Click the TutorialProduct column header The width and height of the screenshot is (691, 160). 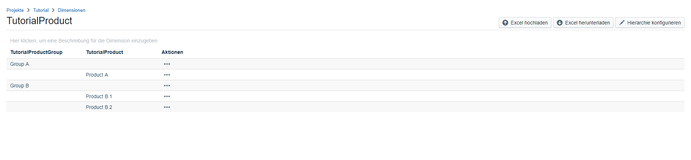(x=105, y=52)
